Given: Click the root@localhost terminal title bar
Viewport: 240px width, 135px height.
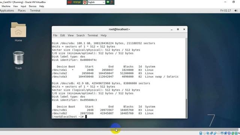Looking at the screenshot, I should pos(119,29).
